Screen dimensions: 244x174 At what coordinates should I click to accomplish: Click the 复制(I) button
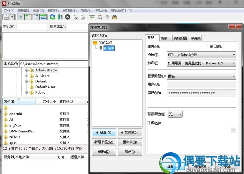pos(130,152)
